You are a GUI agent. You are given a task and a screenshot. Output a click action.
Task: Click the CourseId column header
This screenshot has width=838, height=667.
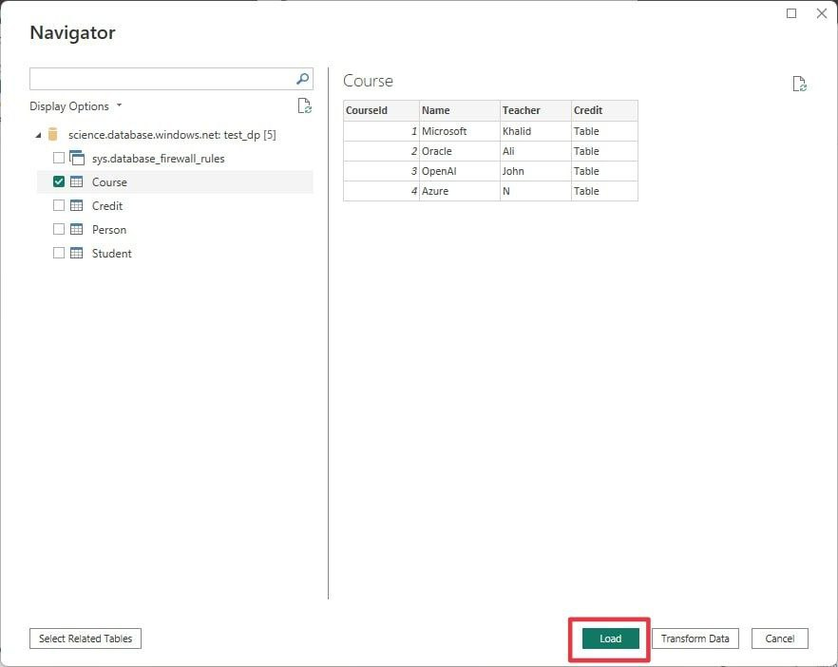pos(381,110)
